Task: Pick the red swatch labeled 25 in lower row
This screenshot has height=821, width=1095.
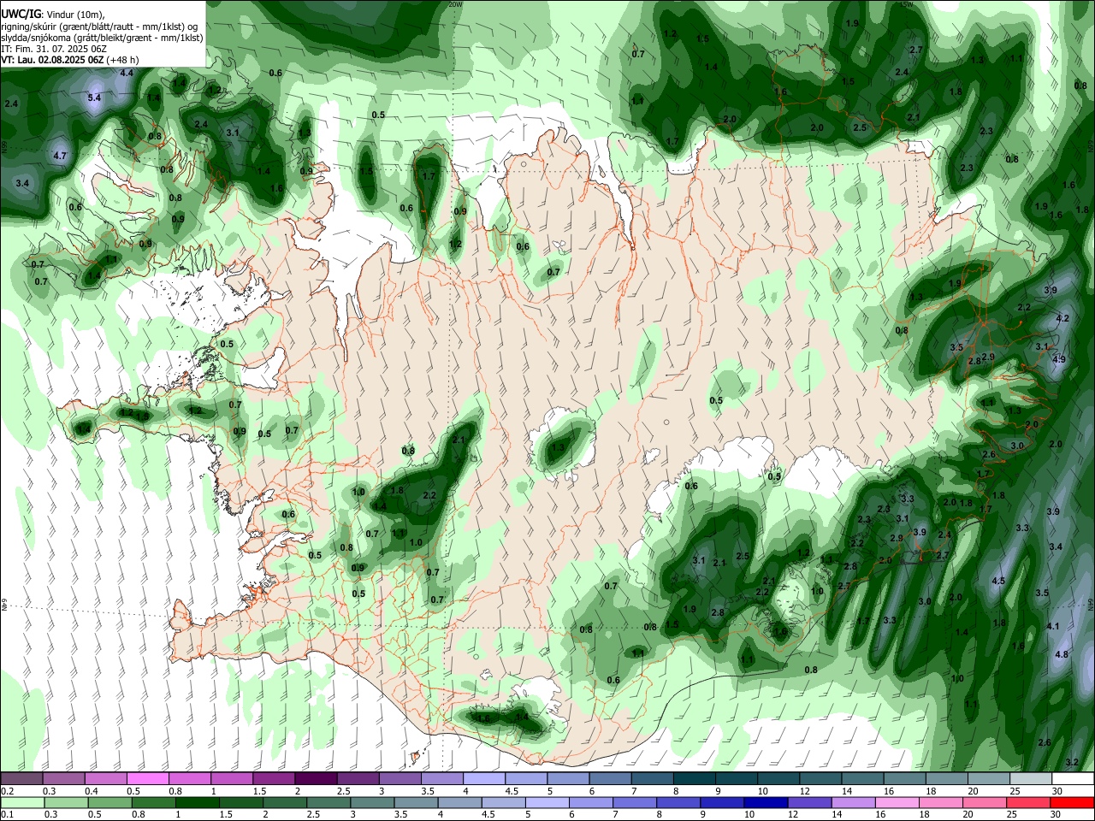Action: click(1029, 803)
